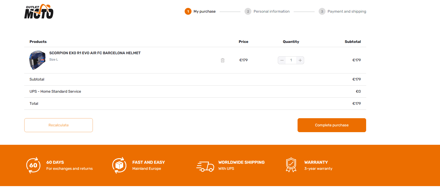Click the Recalculate button
Image resolution: width=440 pixels, height=194 pixels.
tap(59, 125)
